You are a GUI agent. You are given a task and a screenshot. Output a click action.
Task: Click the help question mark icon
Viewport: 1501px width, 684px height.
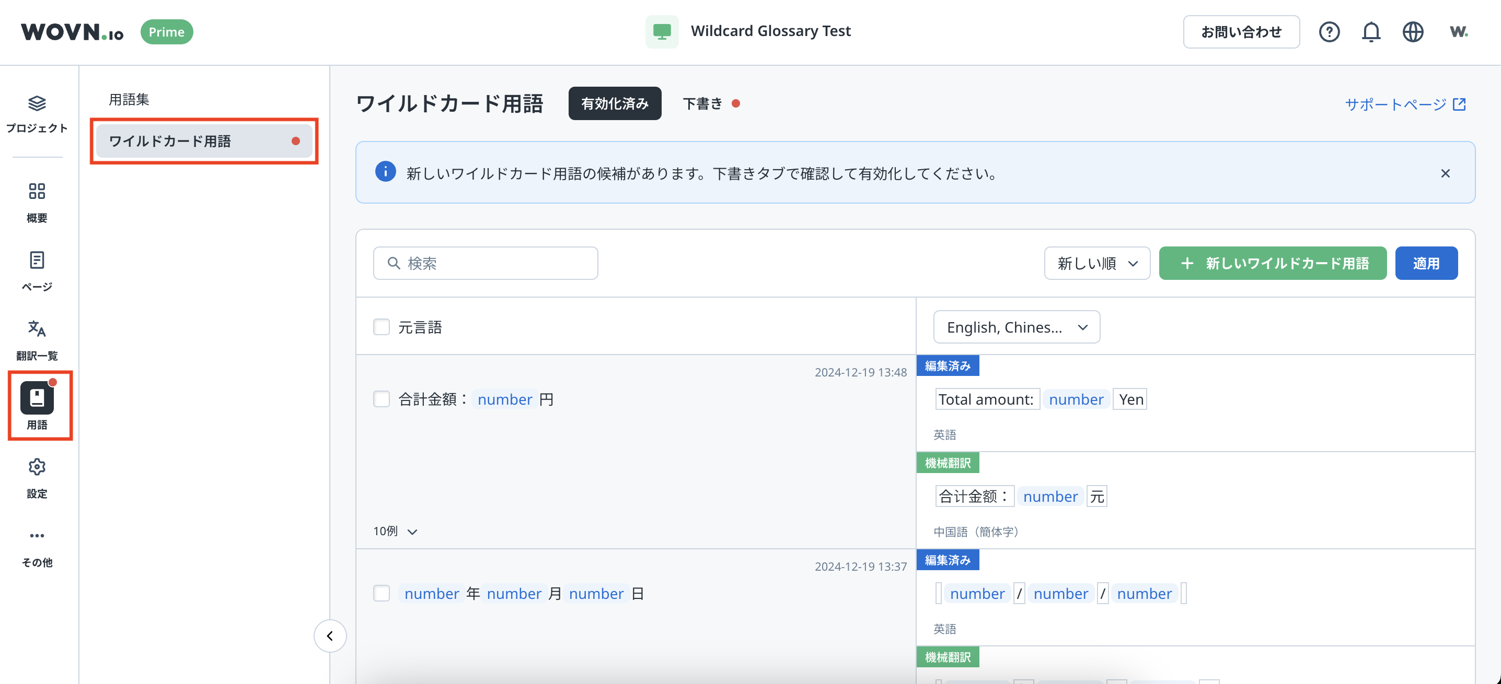click(1329, 32)
